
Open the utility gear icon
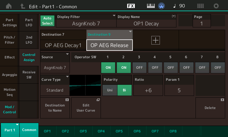pos(216,6)
